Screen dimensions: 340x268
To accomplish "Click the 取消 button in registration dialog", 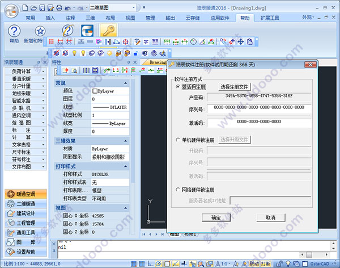I will coord(271,217).
